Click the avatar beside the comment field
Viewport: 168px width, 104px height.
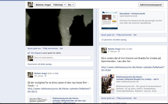click(30, 58)
